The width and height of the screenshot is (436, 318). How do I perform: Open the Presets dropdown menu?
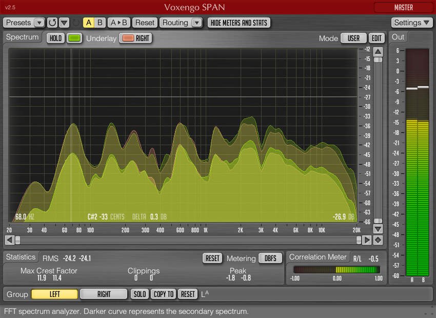[x=39, y=23]
